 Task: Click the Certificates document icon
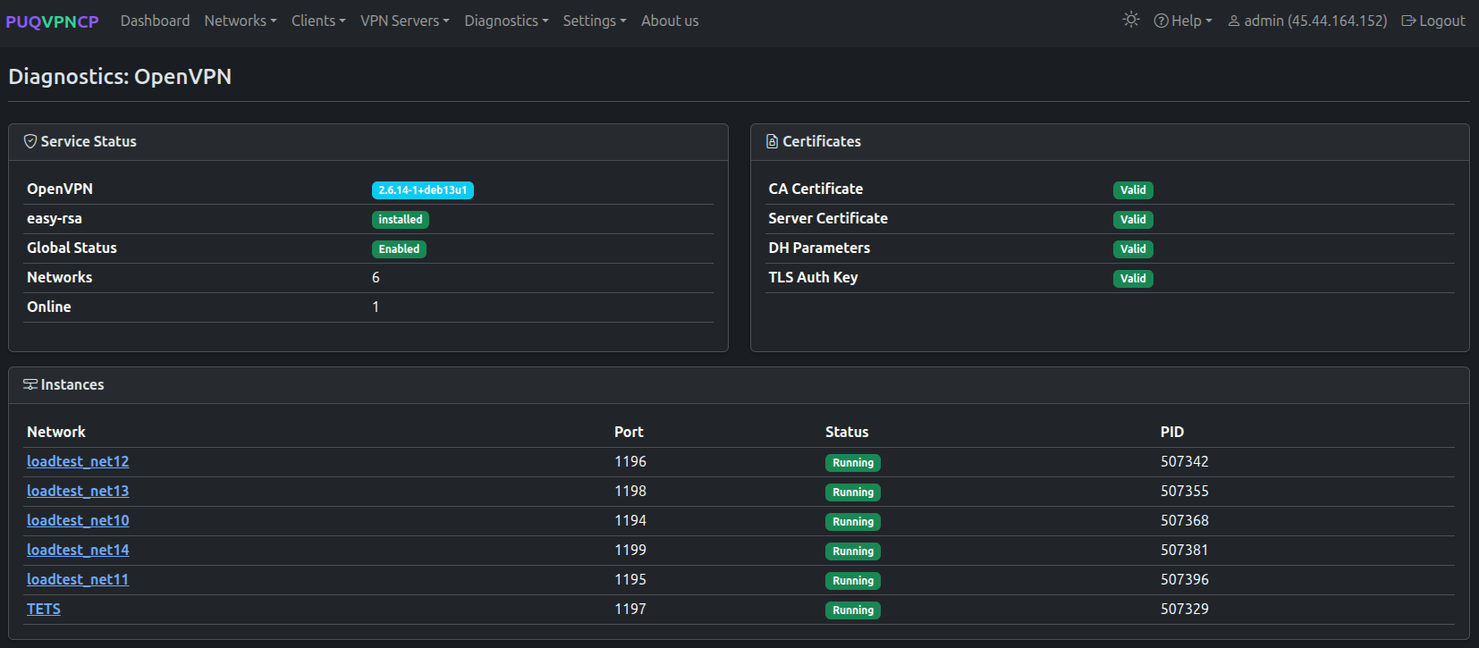click(772, 141)
